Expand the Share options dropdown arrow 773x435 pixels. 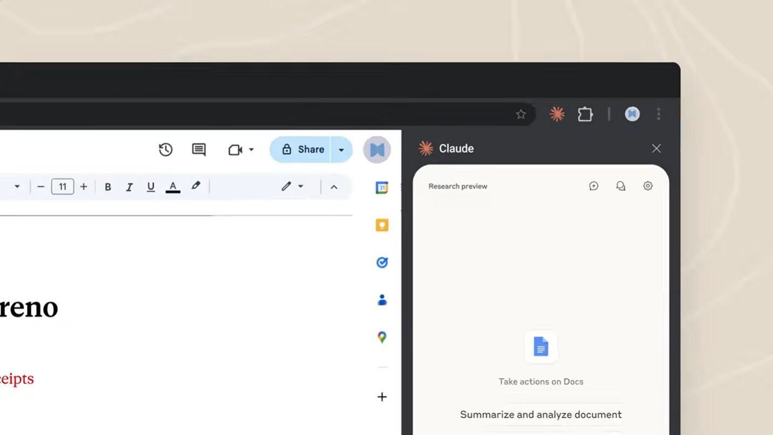341,150
